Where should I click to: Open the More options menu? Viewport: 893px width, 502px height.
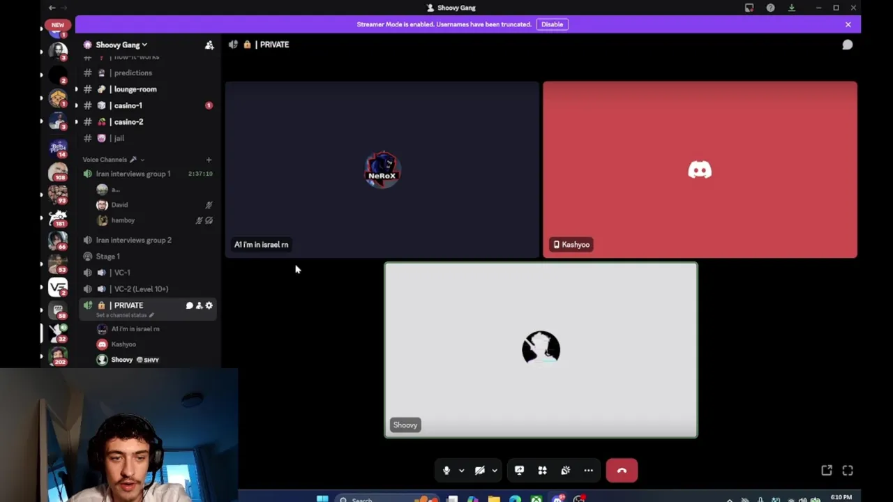pos(588,471)
